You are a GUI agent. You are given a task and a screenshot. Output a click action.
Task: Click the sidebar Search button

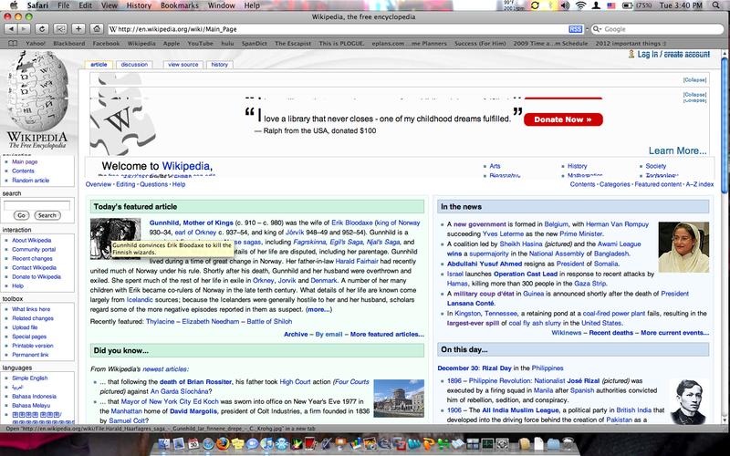[x=47, y=215]
